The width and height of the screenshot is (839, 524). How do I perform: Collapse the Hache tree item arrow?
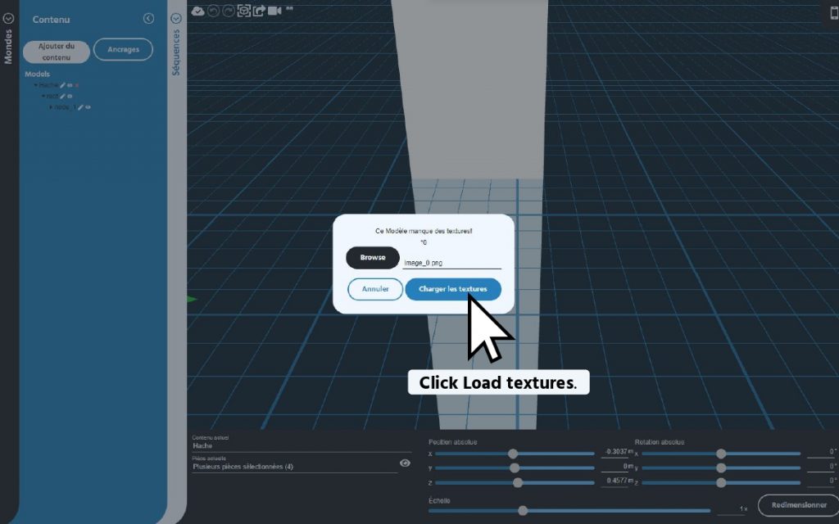[x=36, y=85]
